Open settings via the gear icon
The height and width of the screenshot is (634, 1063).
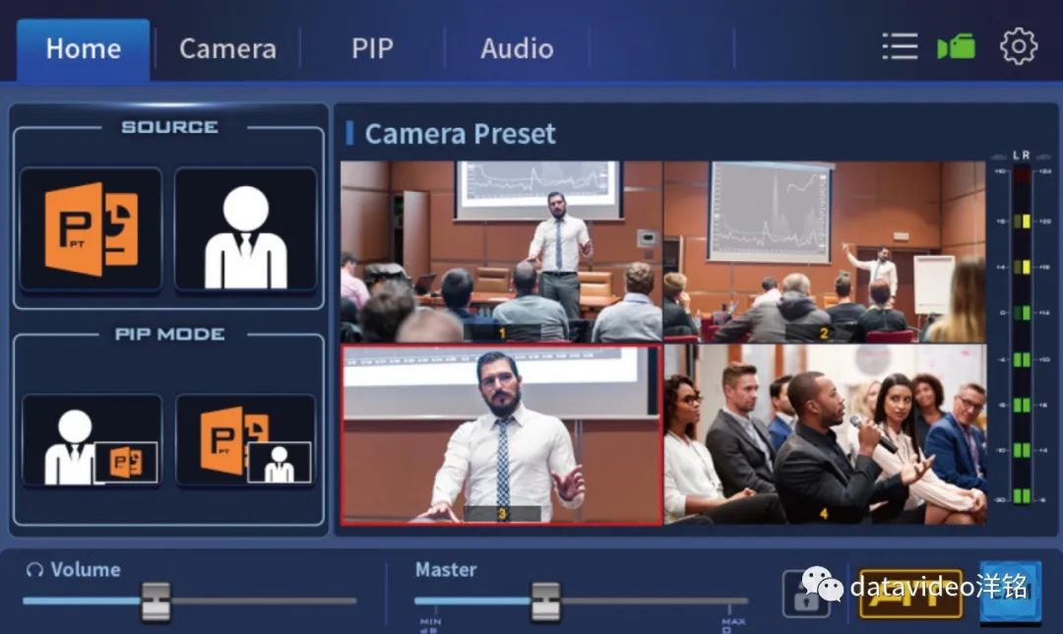click(1019, 47)
